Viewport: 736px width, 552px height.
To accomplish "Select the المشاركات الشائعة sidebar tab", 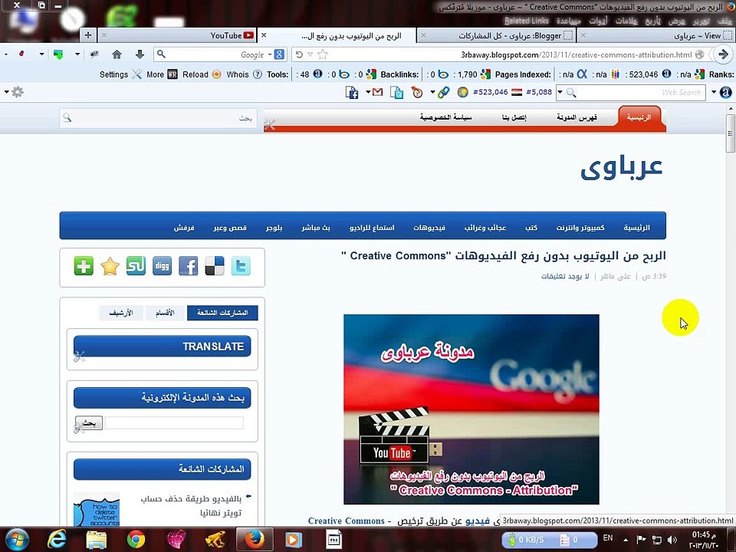I will (222, 313).
